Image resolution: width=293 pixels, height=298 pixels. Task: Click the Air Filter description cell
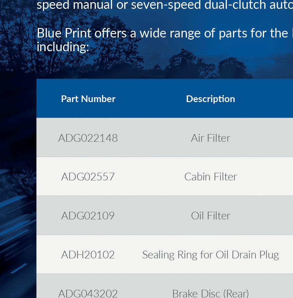click(210, 138)
